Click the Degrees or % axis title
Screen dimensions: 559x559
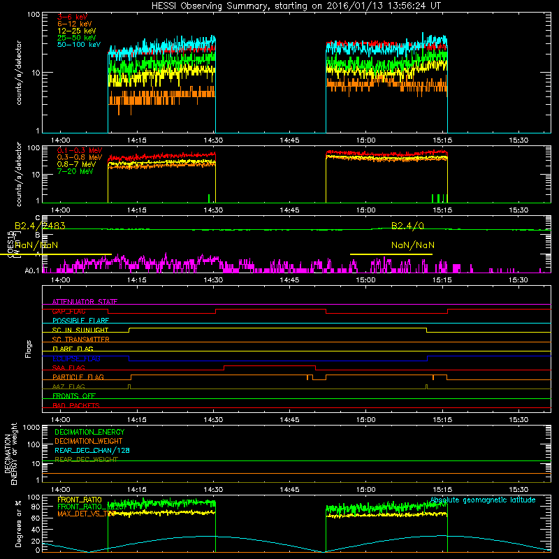point(18,523)
